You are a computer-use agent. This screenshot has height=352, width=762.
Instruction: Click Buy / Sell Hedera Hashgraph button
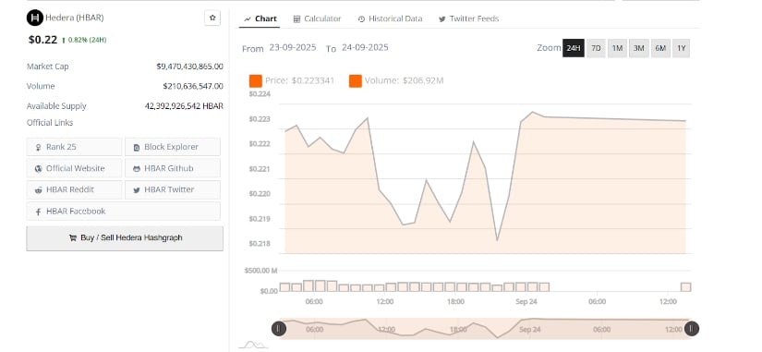click(125, 238)
